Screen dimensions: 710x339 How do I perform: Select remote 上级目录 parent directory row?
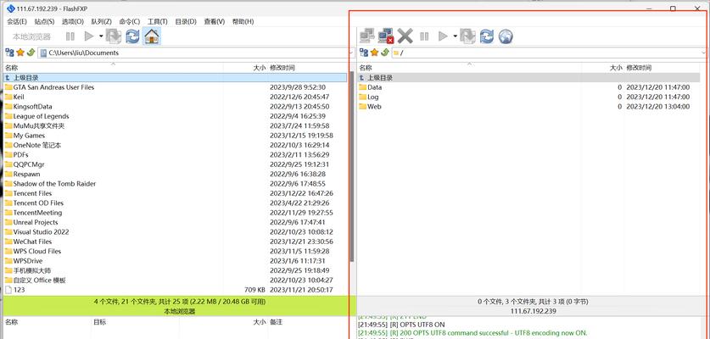[x=528, y=77]
